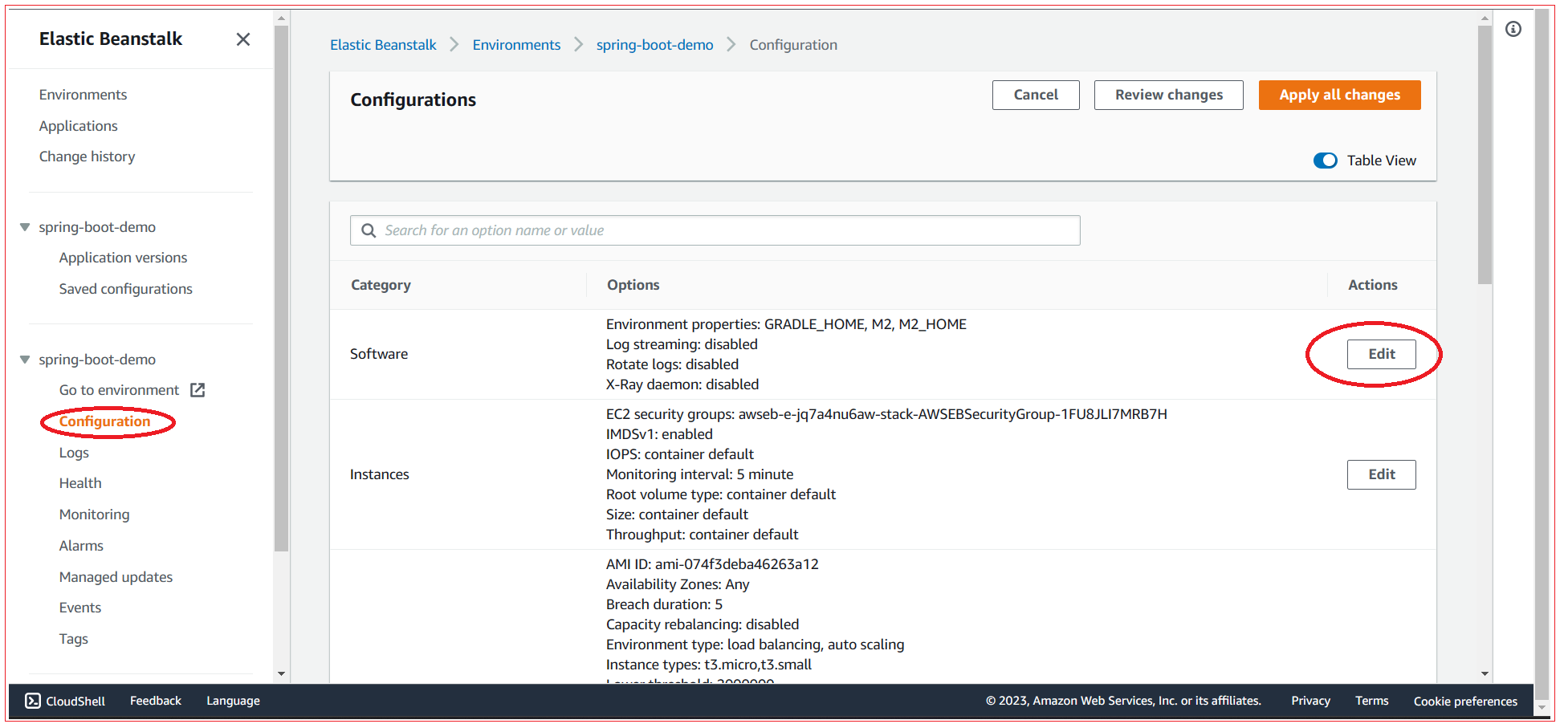1560x728 pixels.
Task: Click the Instances category cell
Action: [380, 474]
